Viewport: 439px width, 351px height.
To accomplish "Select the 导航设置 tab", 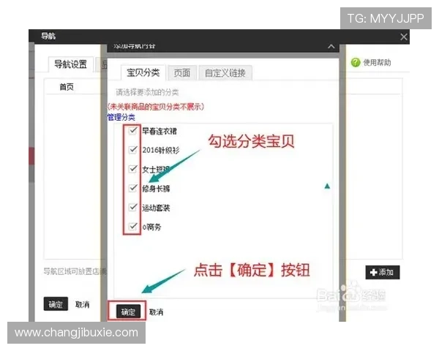I will 70,64.
